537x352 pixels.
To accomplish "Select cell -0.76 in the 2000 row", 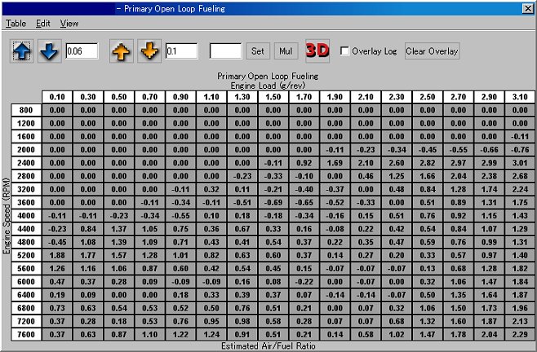I will pyautogui.click(x=520, y=149).
